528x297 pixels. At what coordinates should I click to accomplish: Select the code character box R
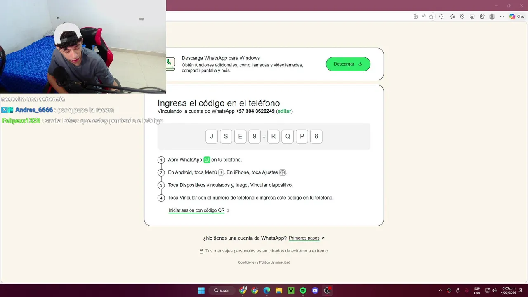273,137
